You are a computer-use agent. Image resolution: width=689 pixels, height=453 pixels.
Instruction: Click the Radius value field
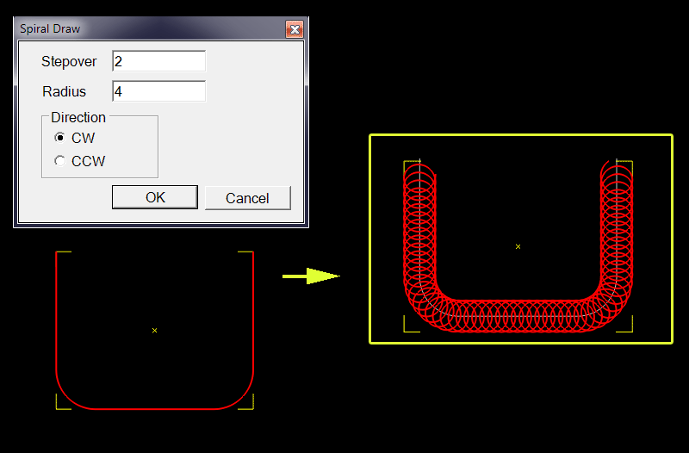(158, 91)
